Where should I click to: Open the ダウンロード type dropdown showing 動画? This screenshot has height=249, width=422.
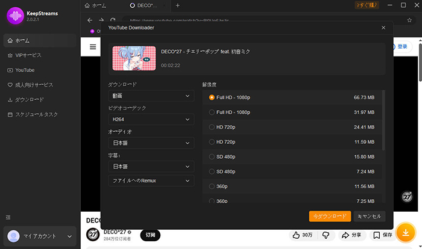(x=151, y=96)
